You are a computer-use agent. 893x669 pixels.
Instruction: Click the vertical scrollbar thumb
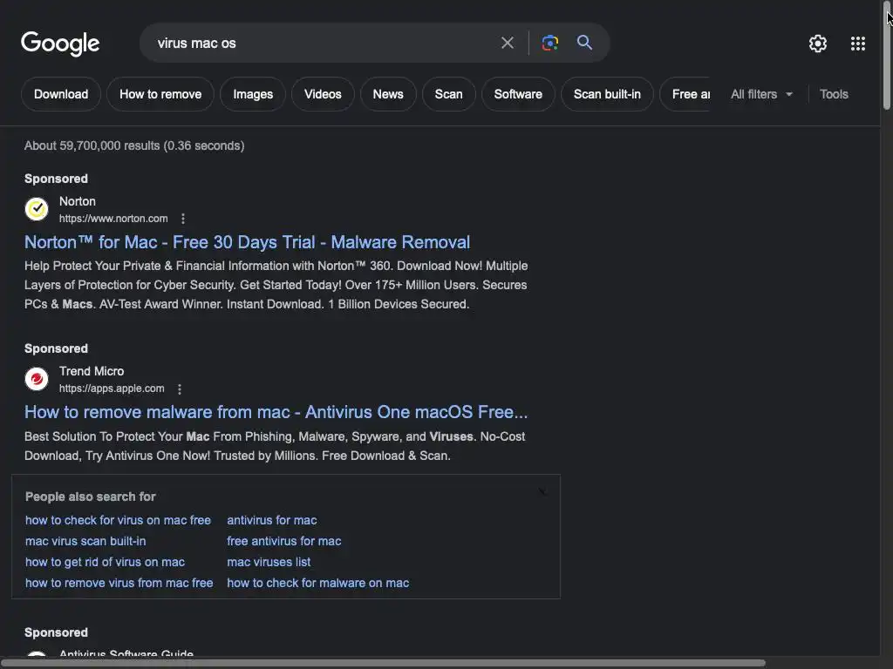886,57
